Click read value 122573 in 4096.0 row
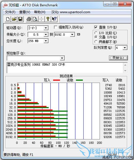Viewport: 134px width, 160px height. (x=120, y=133)
